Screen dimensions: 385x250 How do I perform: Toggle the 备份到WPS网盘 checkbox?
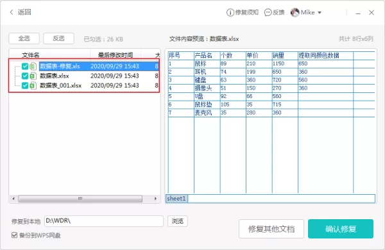coord(15,235)
